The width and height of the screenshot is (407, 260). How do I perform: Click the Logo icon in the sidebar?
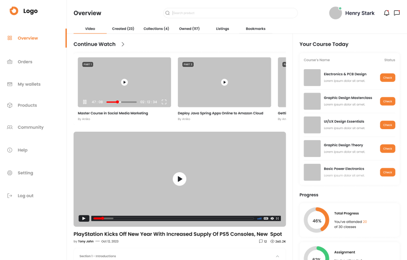pos(14,11)
